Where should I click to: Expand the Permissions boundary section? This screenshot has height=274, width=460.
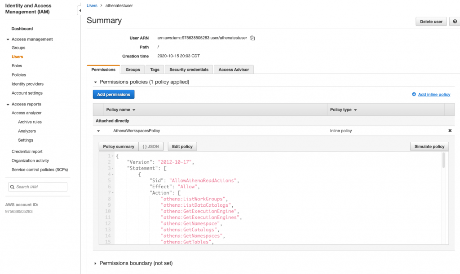point(95,264)
